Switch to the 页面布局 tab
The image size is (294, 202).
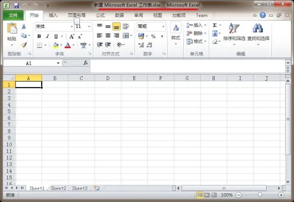(x=77, y=15)
